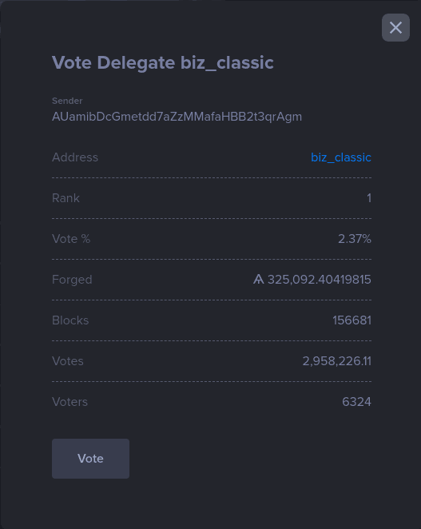Open the biz_classic delegate link
Viewport: 421px width, 529px height.
[x=341, y=157]
